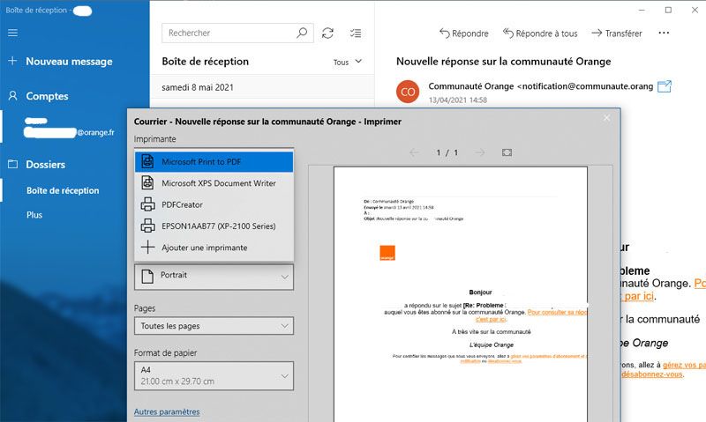Click the Imprimante label
The image size is (706, 422).
tap(155, 139)
